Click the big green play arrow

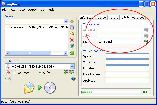coord(40,88)
